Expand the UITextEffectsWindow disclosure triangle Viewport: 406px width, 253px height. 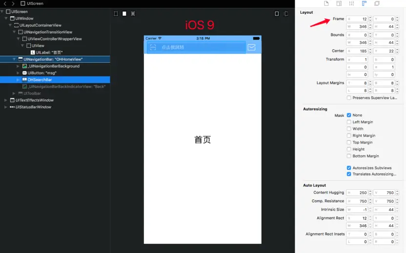(x=5, y=100)
